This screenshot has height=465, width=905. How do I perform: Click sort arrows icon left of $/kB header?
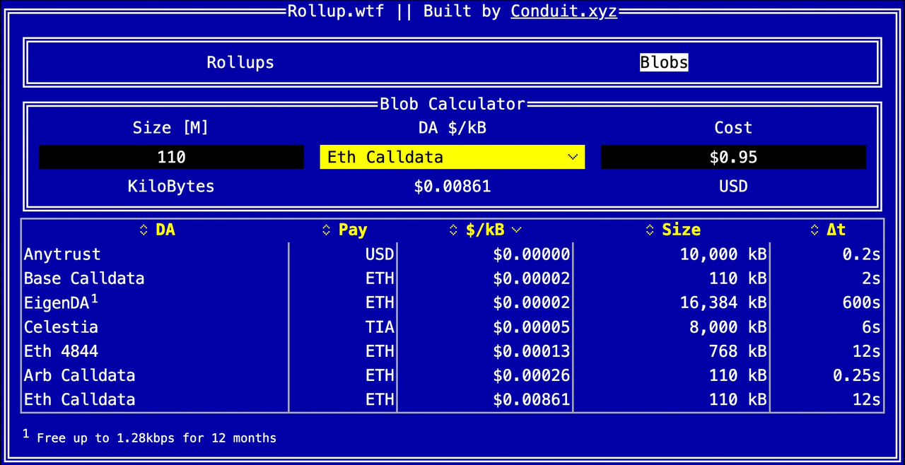coord(453,230)
